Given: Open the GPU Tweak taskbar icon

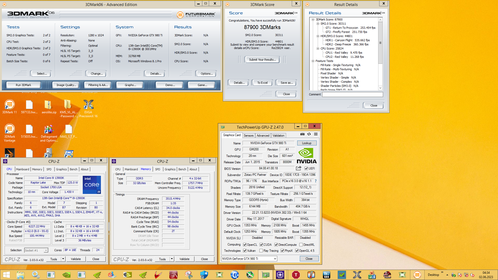Looking at the screenshot, I should 387,275.
